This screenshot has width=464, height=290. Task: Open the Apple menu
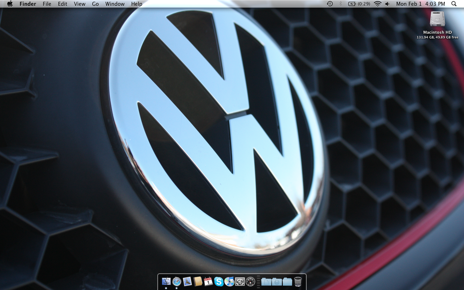point(10,4)
